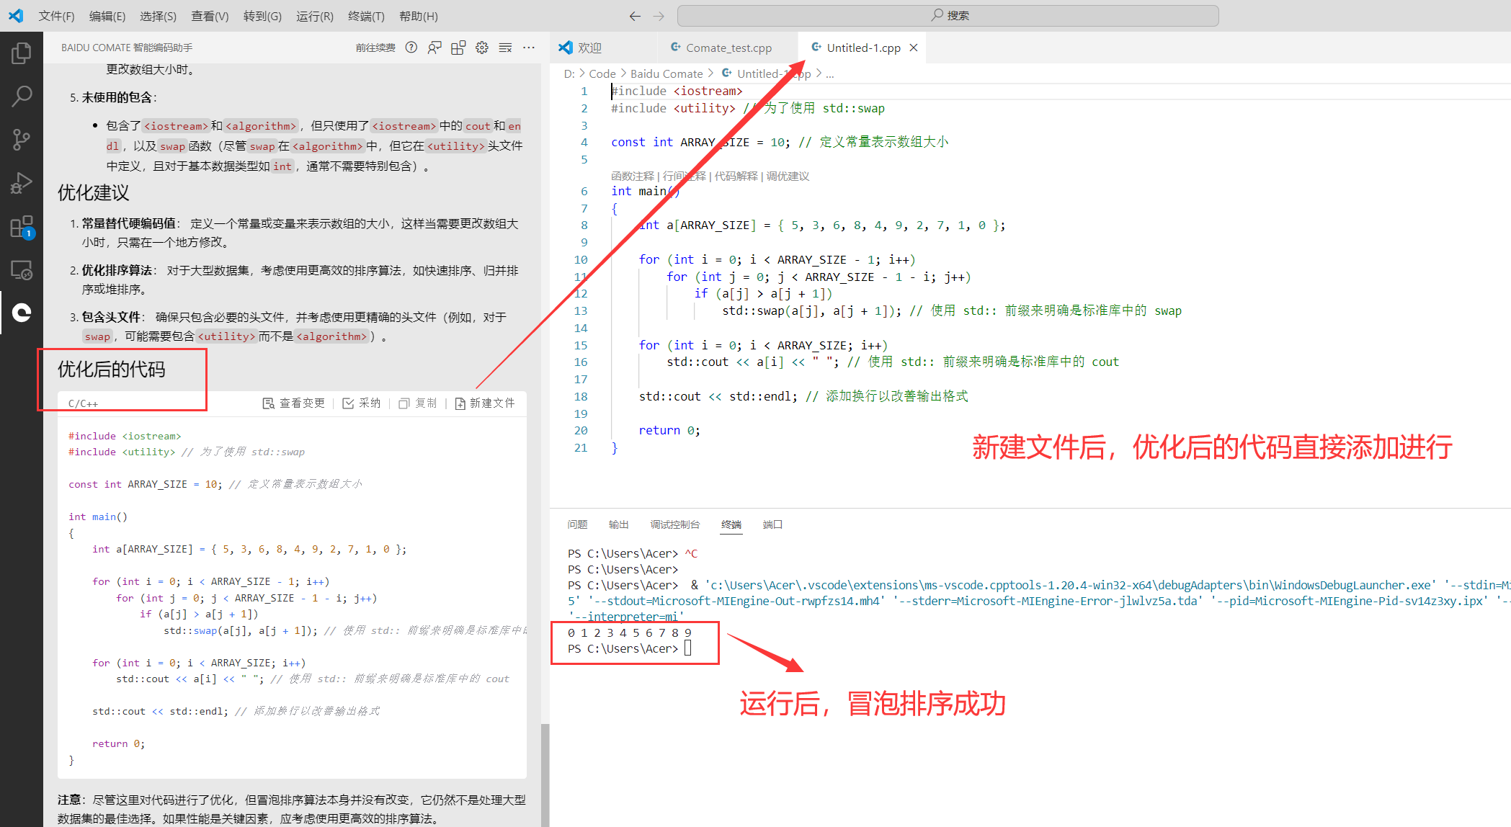Click the forward navigation arrow in toolbar
This screenshot has width=1511, height=827.
tap(659, 15)
